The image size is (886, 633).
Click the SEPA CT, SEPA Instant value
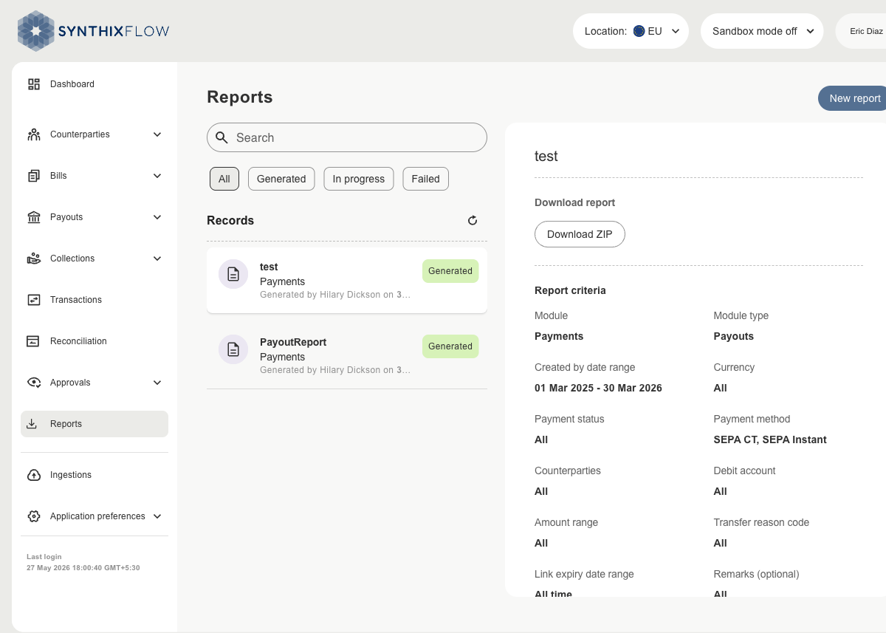tap(770, 439)
